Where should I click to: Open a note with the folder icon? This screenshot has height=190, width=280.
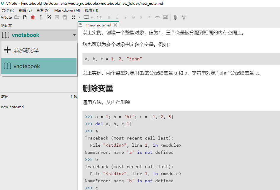pyautogui.click(x=17, y=17)
